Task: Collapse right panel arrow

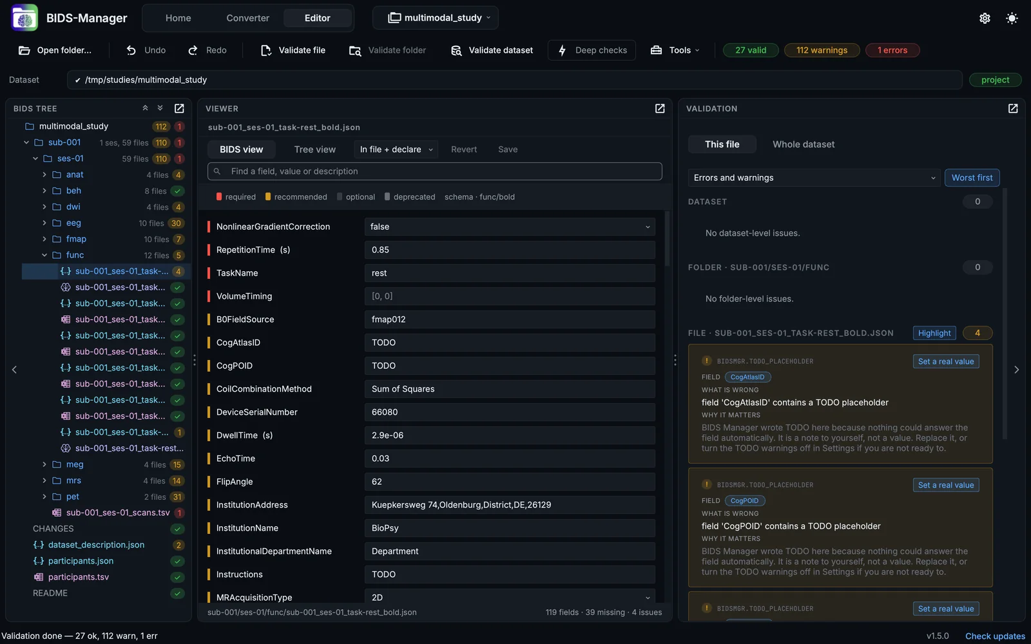Action: [1016, 370]
